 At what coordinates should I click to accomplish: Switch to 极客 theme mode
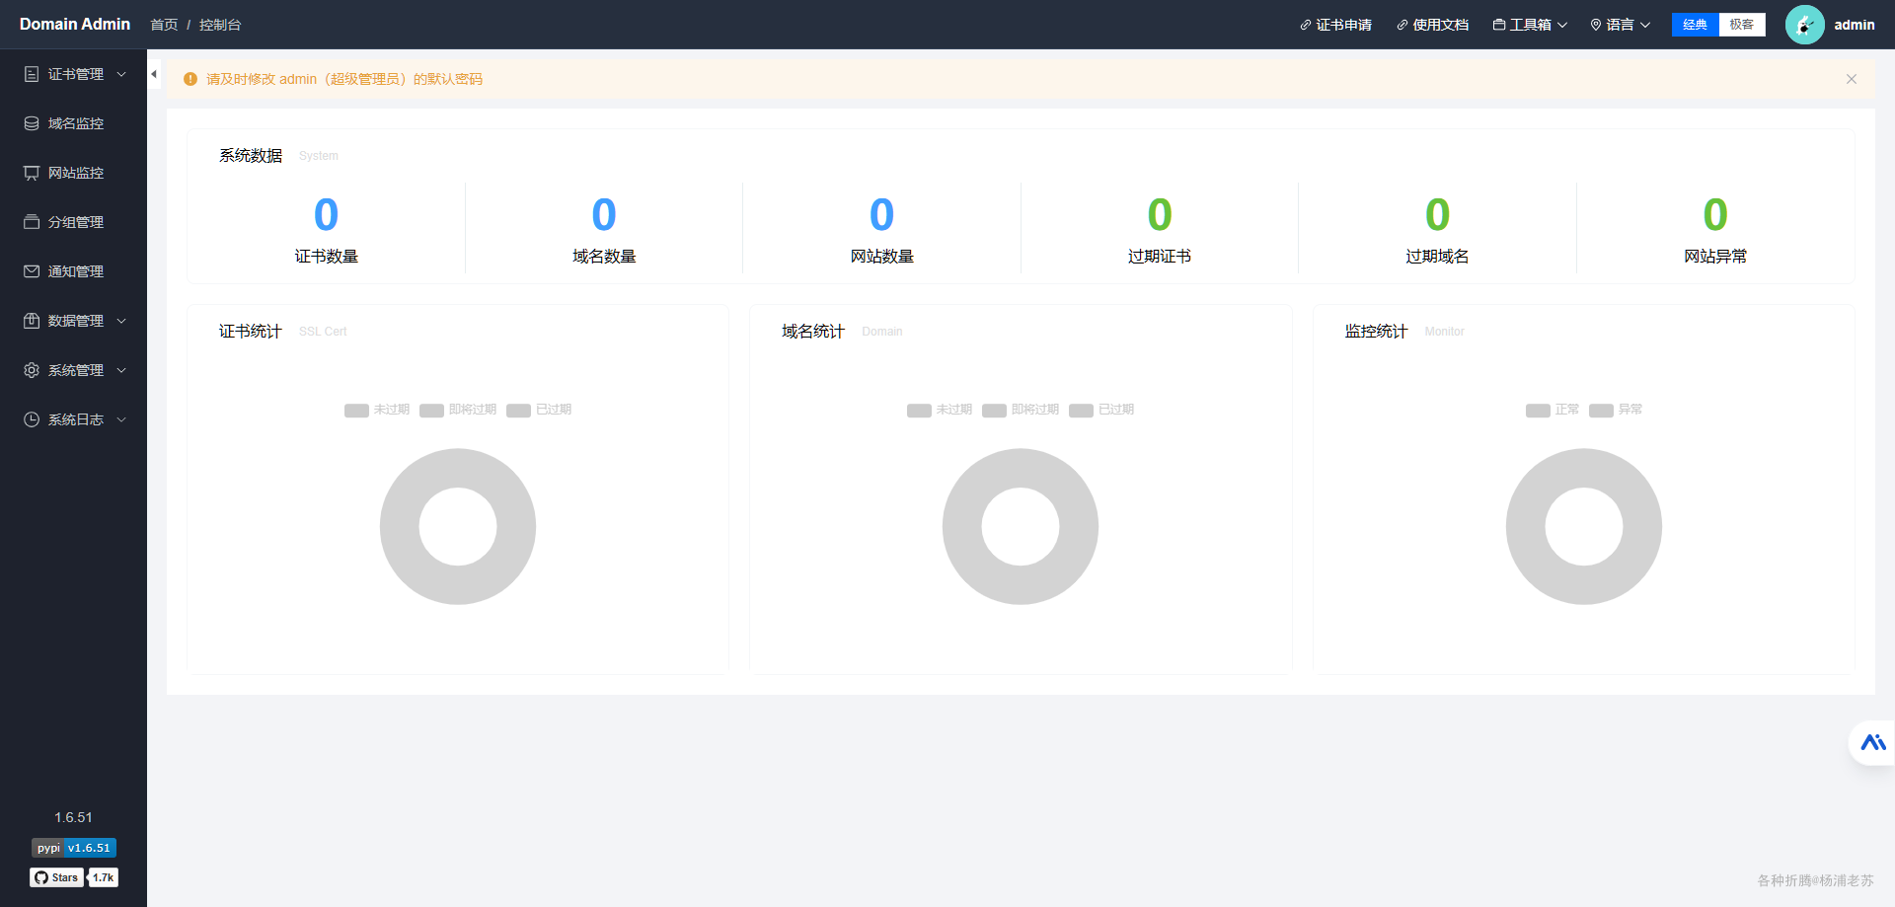(x=1741, y=25)
